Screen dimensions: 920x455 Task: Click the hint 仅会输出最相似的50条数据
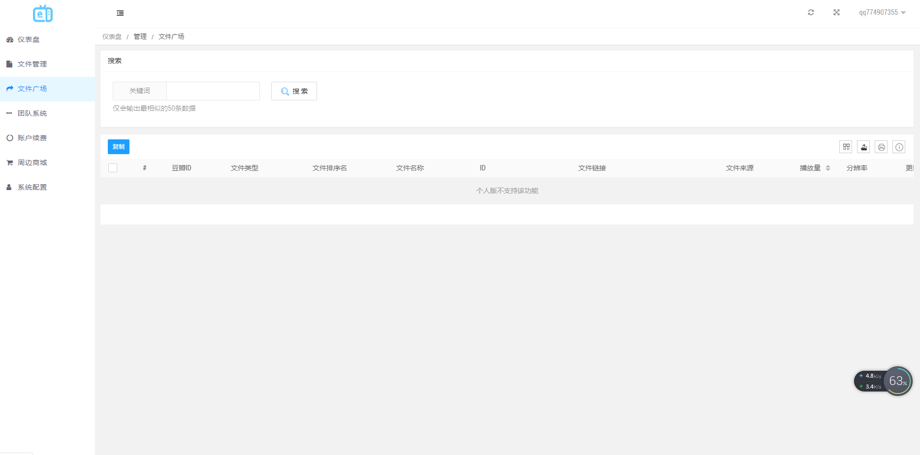point(154,108)
